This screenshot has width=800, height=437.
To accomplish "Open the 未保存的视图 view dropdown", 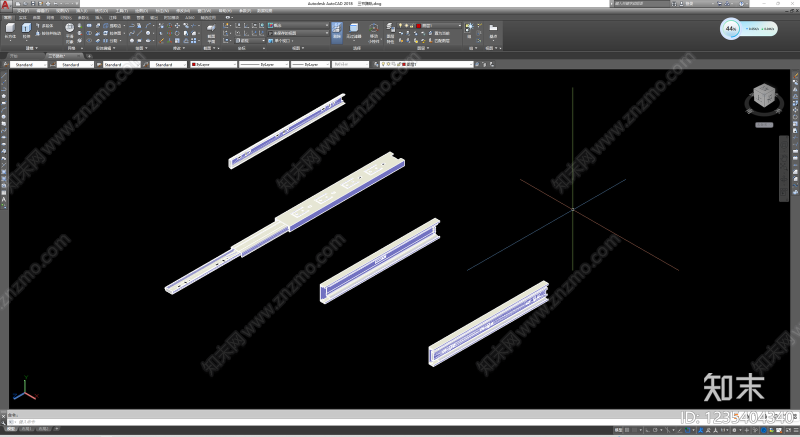I will tap(298, 33).
